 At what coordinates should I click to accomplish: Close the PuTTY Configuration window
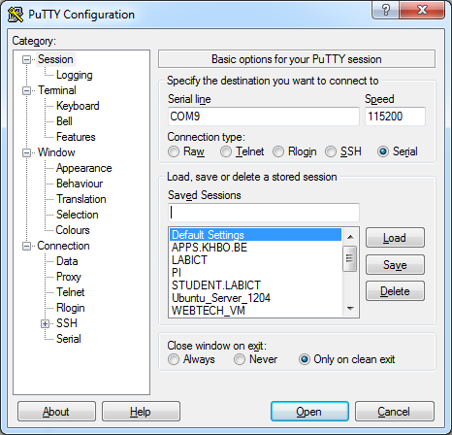pyautogui.click(x=422, y=10)
